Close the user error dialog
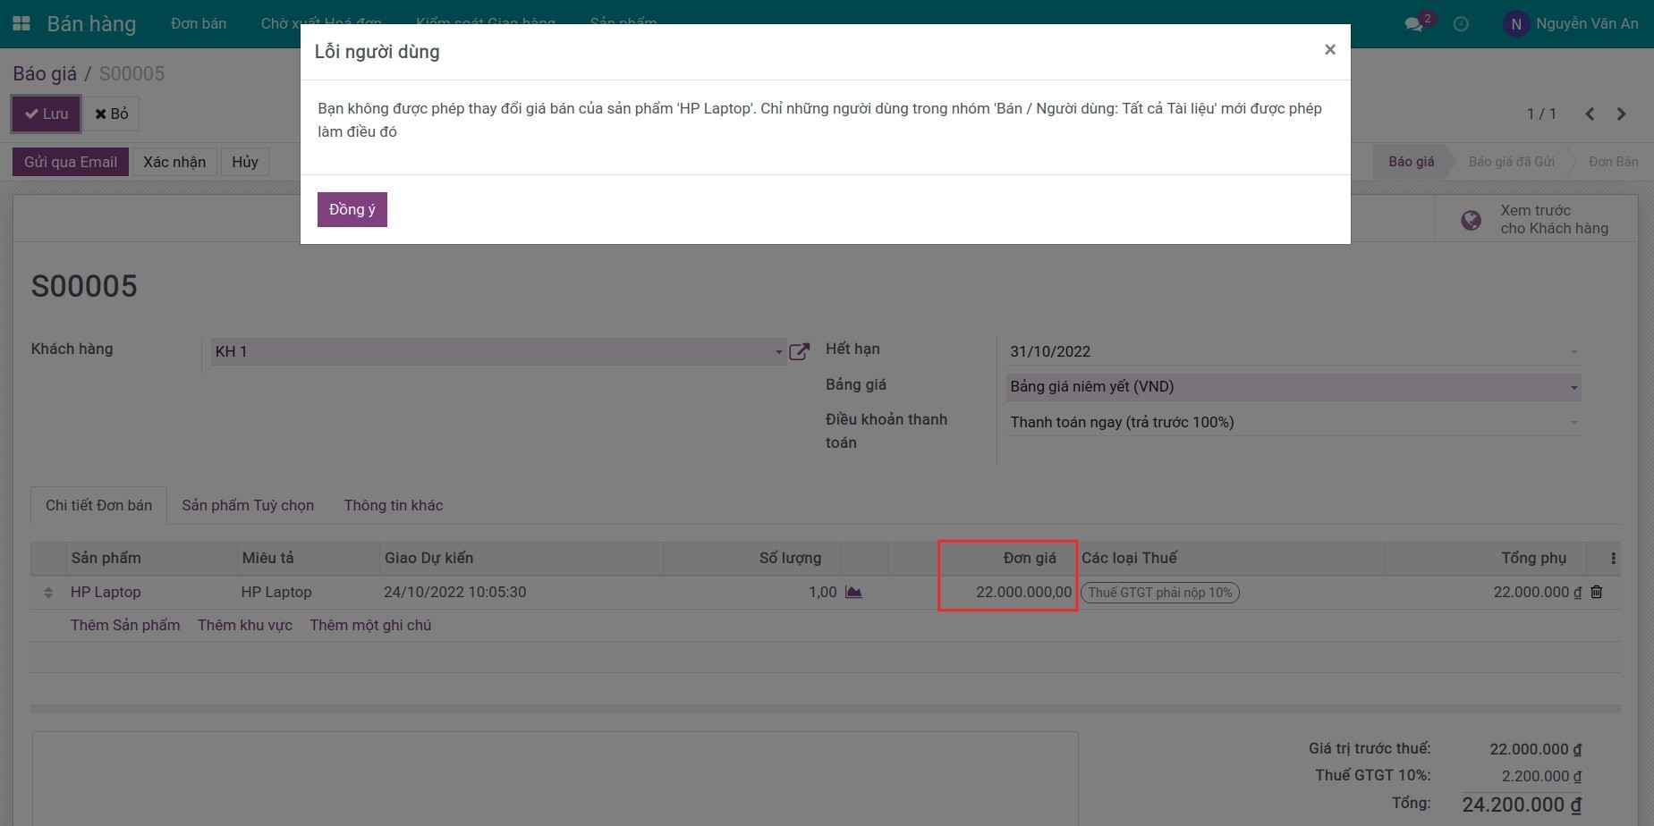 [x=1329, y=50]
